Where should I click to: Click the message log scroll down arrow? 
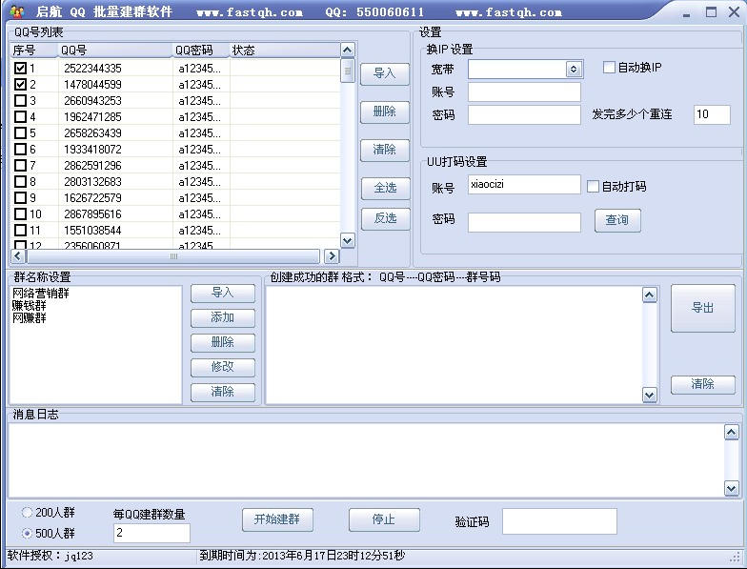[732, 488]
